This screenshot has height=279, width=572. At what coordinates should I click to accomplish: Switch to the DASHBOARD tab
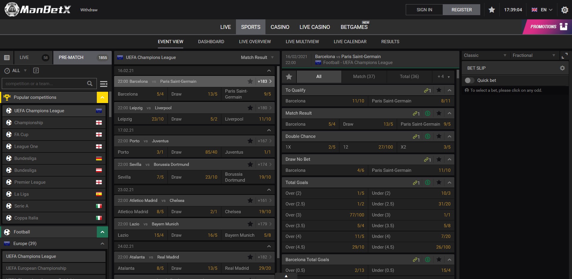211,42
